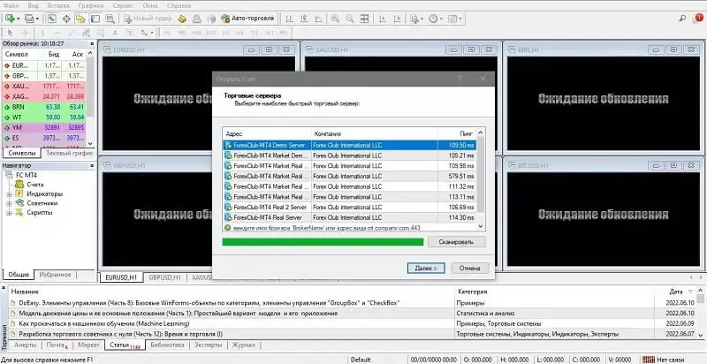Click the dialog help question mark button

tap(460, 79)
